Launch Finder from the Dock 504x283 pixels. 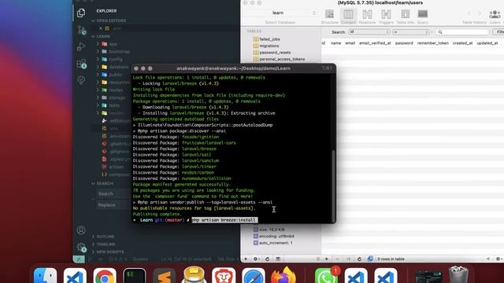(46, 277)
